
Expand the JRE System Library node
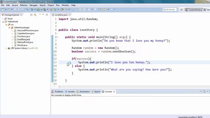tap(6, 48)
